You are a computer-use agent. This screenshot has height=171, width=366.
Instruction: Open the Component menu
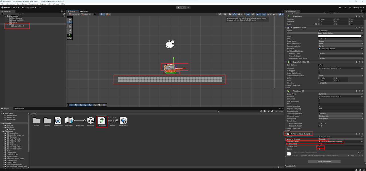pyautogui.click(x=33, y=4)
